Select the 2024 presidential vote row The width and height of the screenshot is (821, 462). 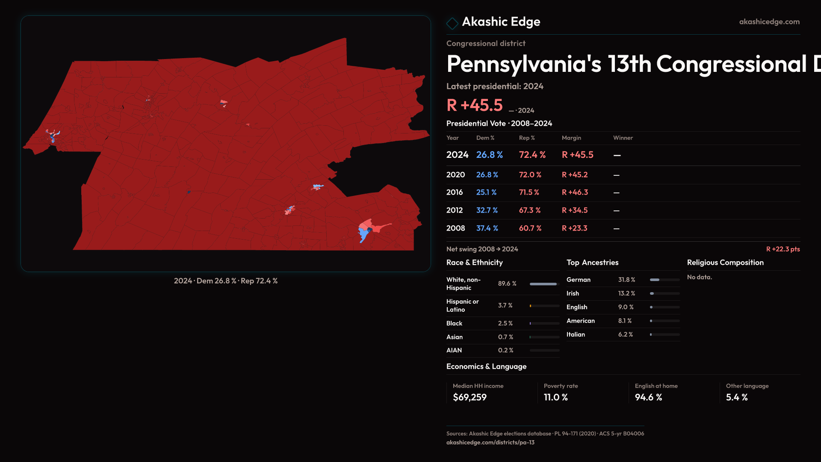click(457, 155)
